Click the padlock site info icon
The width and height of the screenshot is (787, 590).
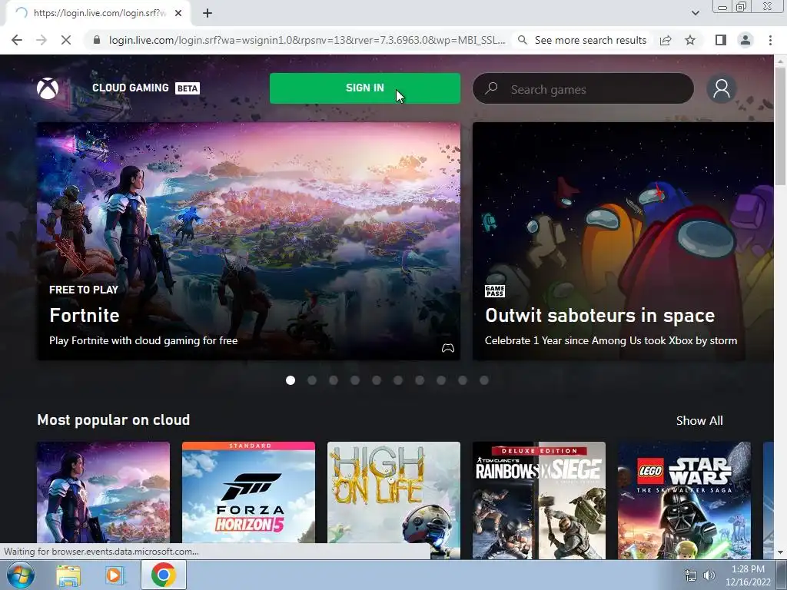(x=97, y=40)
